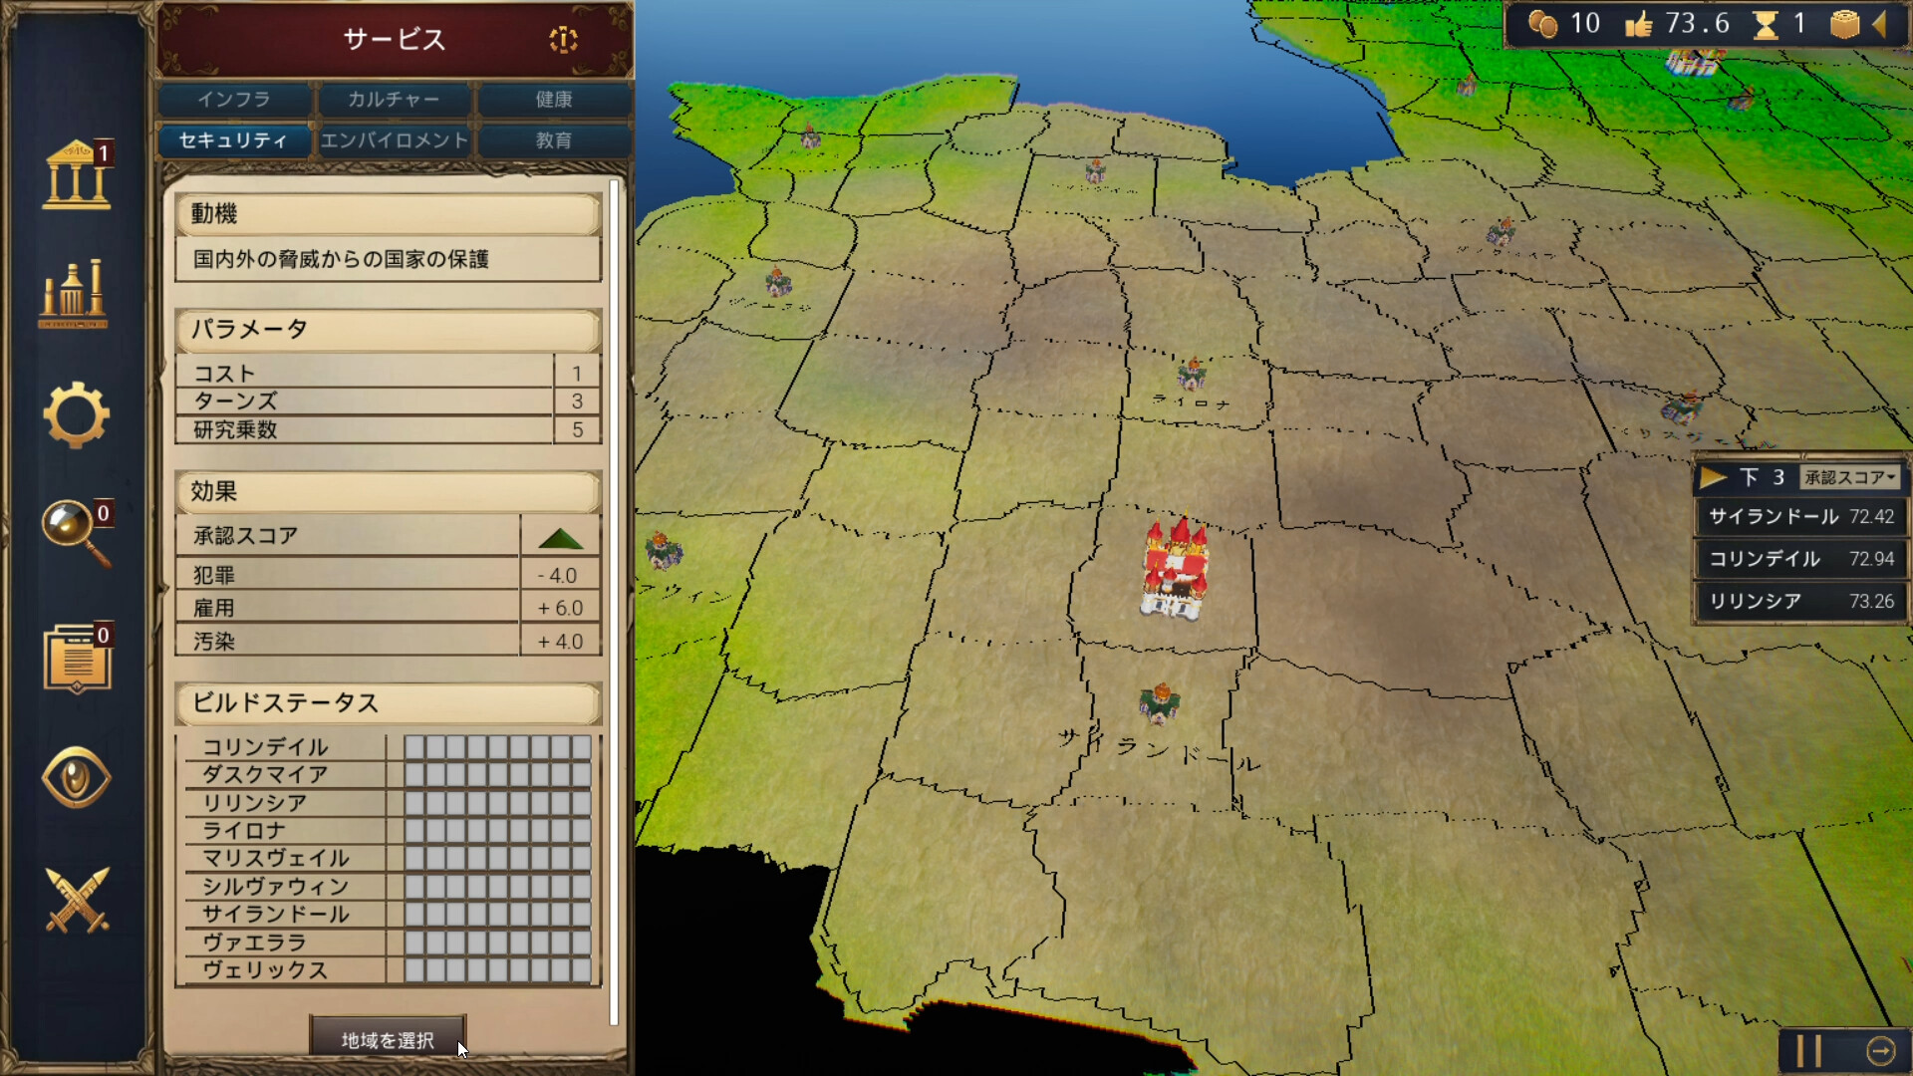Open the government building sidebar icon

click(x=75, y=175)
